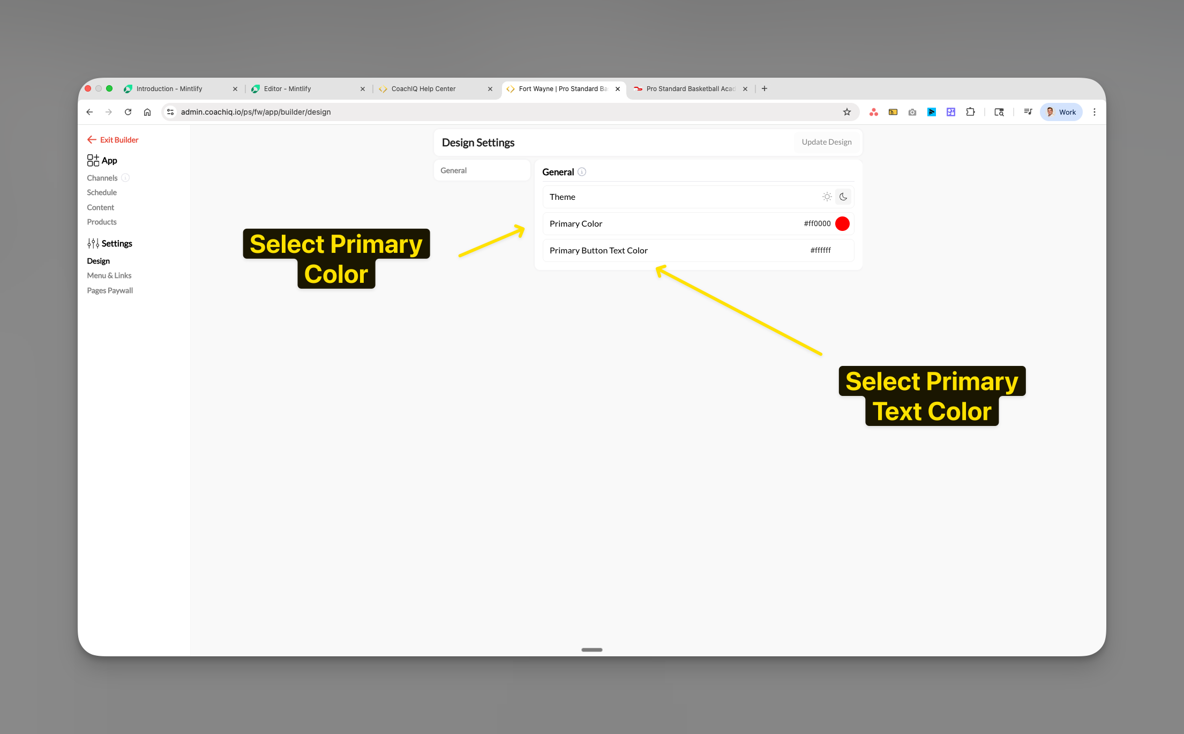
Task: Open the red Primary Color swatch
Action: [842, 223]
